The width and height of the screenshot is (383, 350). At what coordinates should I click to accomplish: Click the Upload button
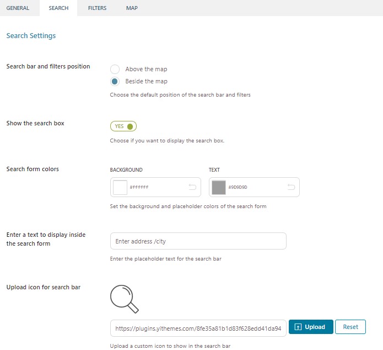coord(311,327)
